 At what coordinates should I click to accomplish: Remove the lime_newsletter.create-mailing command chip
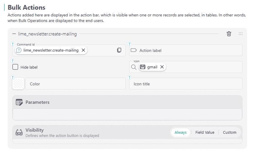[83, 50]
